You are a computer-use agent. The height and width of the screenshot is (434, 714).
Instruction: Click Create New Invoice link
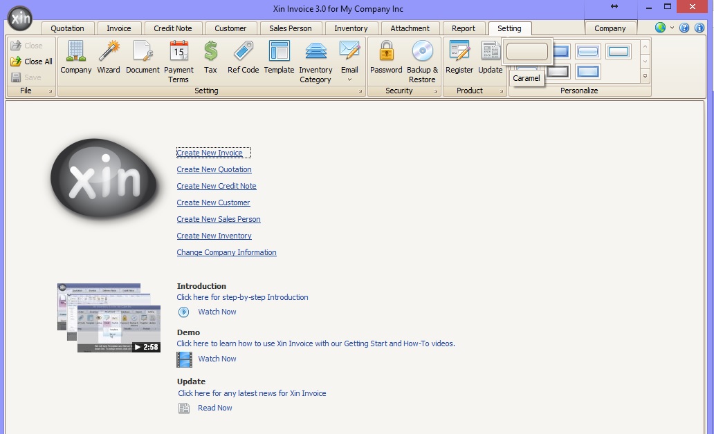[210, 153]
